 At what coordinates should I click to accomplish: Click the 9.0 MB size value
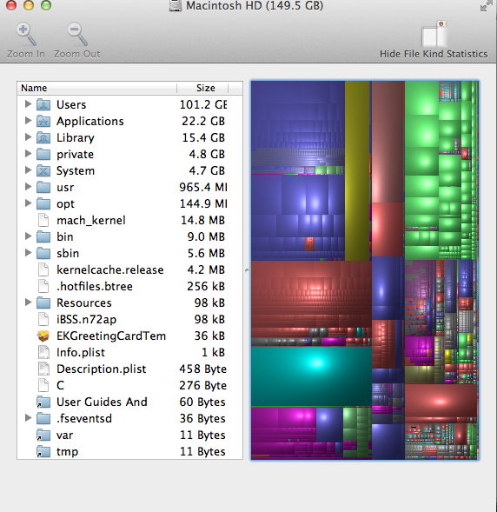click(206, 236)
